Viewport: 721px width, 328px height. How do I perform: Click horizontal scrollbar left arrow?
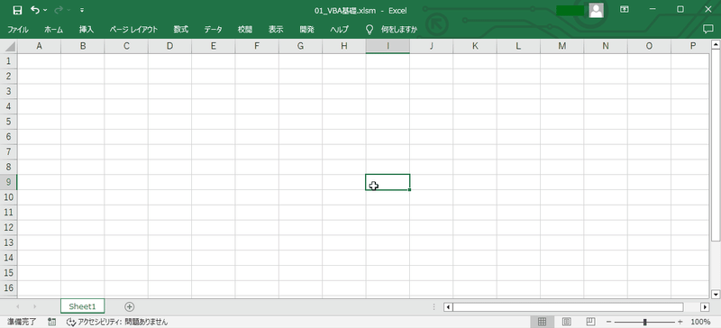[x=448, y=307]
